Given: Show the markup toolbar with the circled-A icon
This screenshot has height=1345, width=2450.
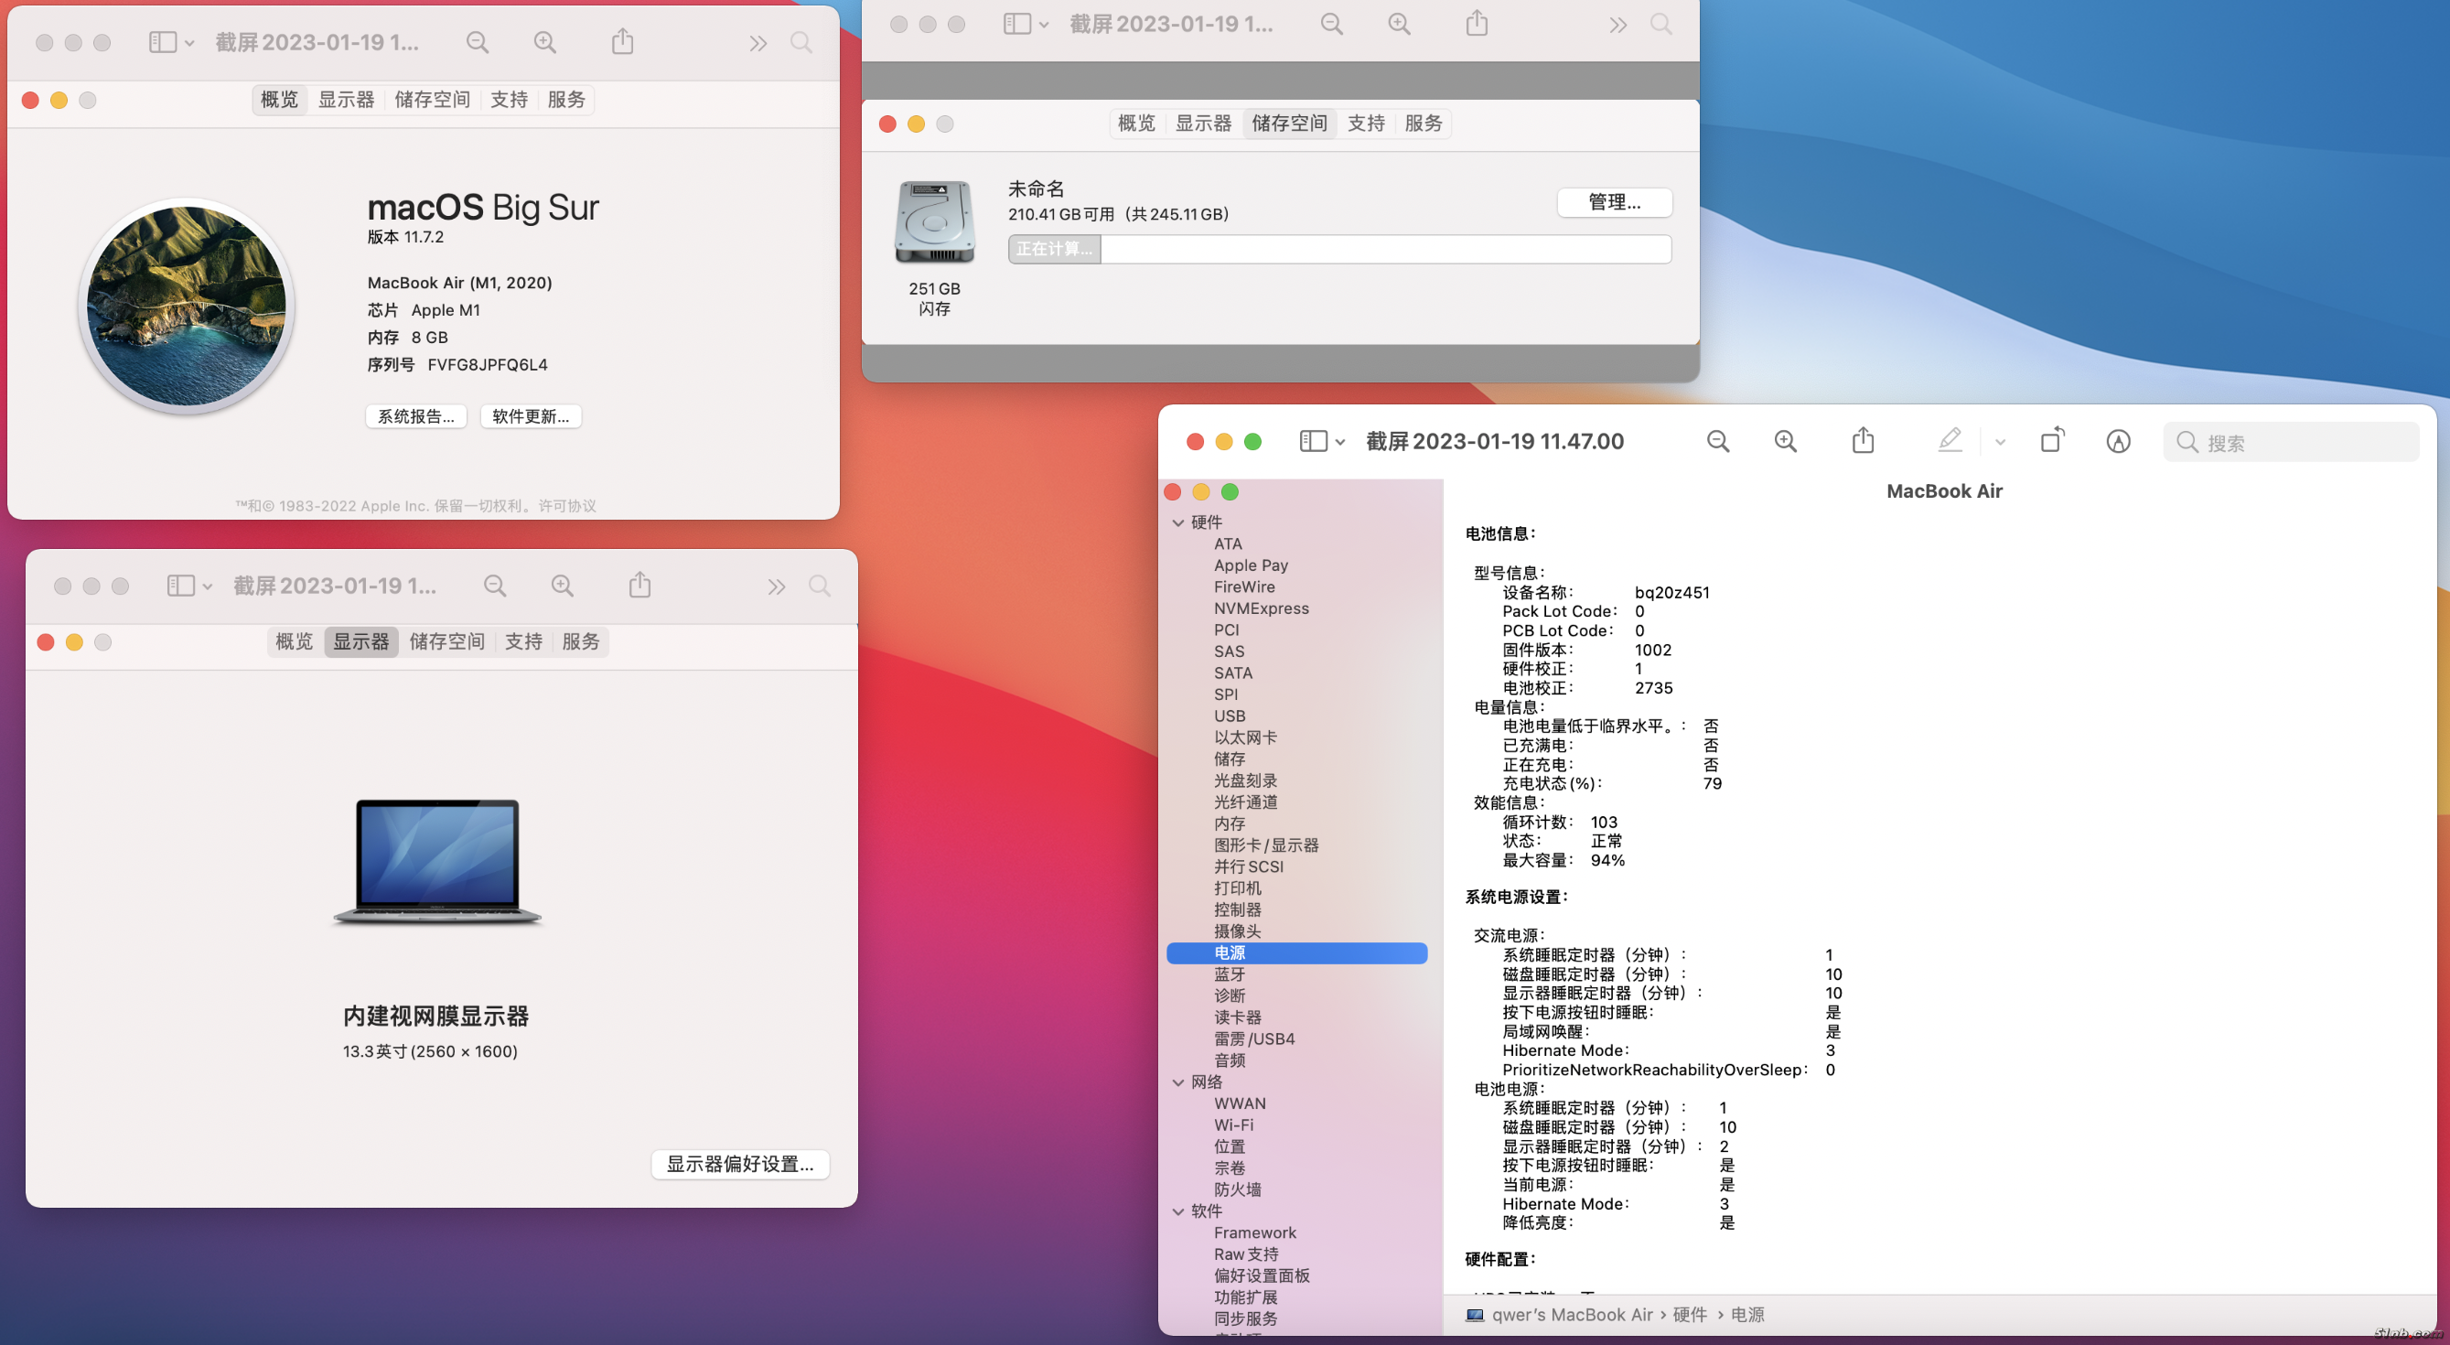Looking at the screenshot, I should point(2118,441).
